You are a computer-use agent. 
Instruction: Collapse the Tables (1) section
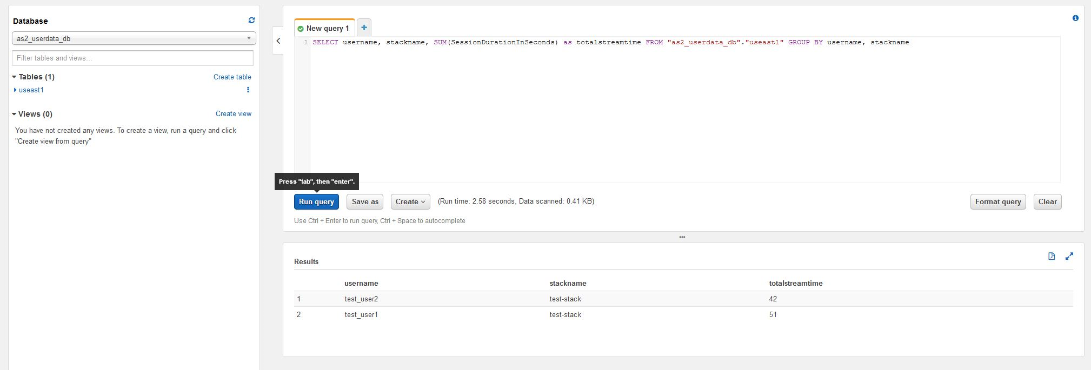click(14, 77)
